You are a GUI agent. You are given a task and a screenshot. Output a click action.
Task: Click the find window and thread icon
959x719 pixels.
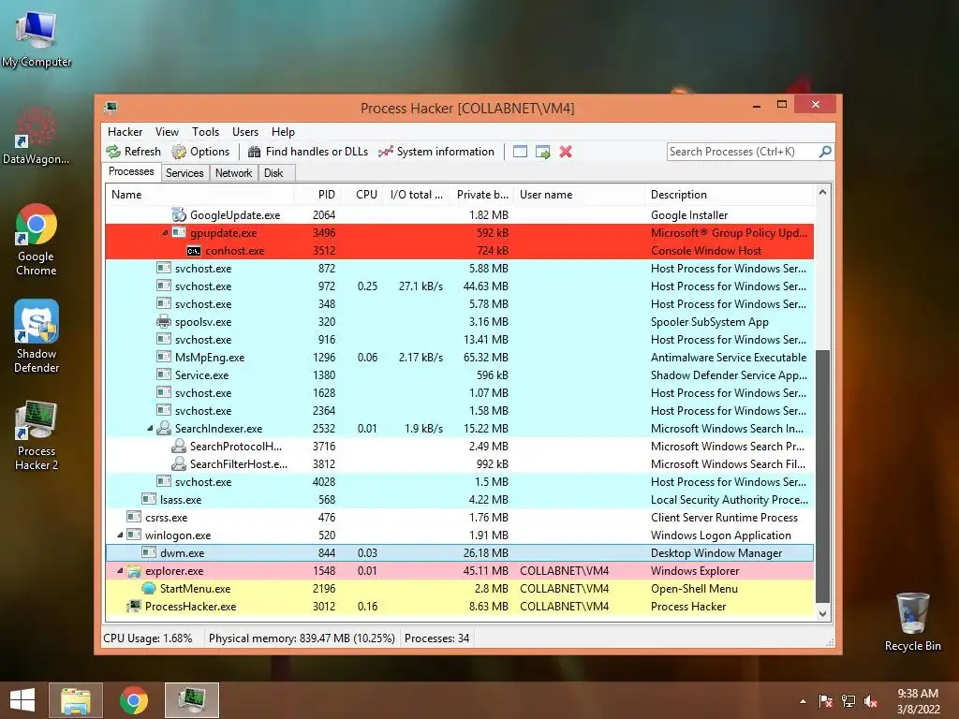(542, 152)
